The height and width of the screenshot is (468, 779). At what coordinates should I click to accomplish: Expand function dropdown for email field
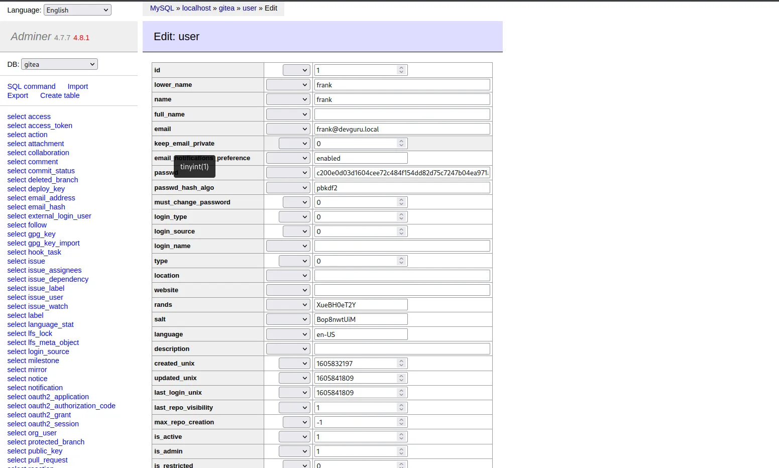288,129
